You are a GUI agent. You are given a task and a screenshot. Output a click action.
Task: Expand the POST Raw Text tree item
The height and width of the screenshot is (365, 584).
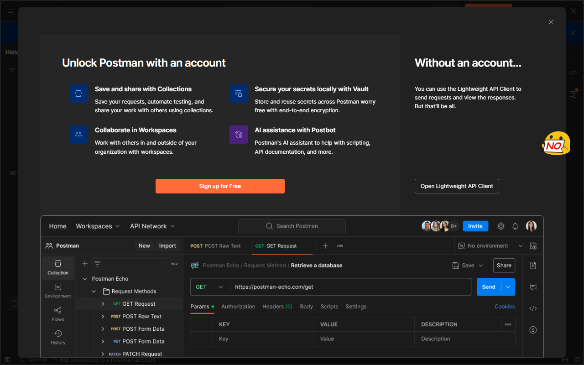tap(103, 316)
